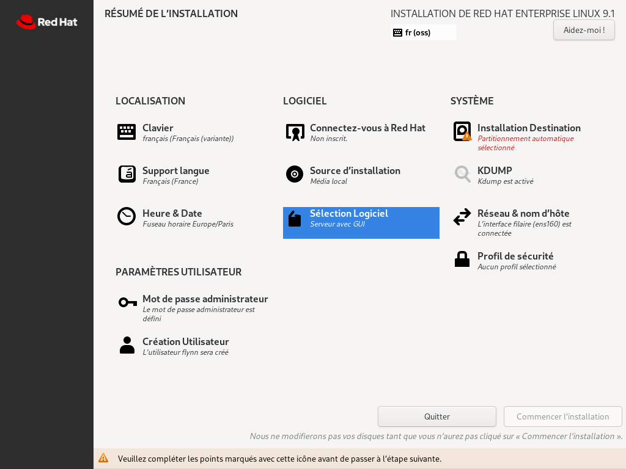
Task: Click the arrows icon for Réseau & nom d'hôte
Action: click(x=462, y=217)
